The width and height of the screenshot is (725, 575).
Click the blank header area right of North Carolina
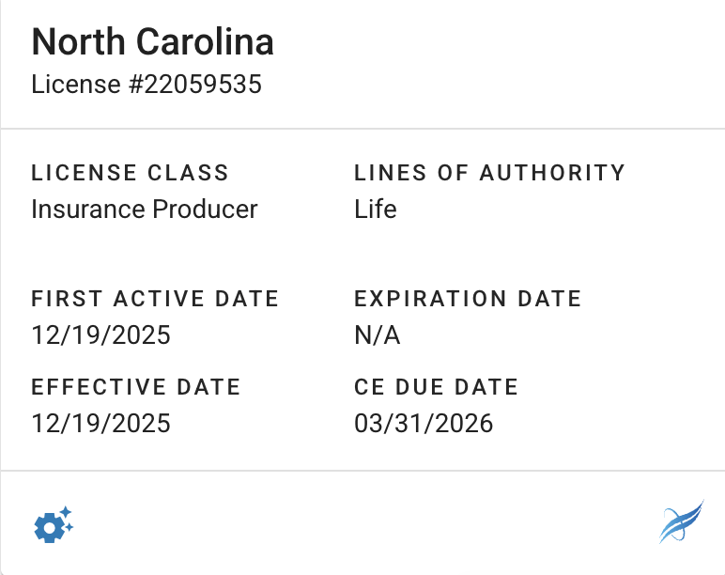point(498,42)
